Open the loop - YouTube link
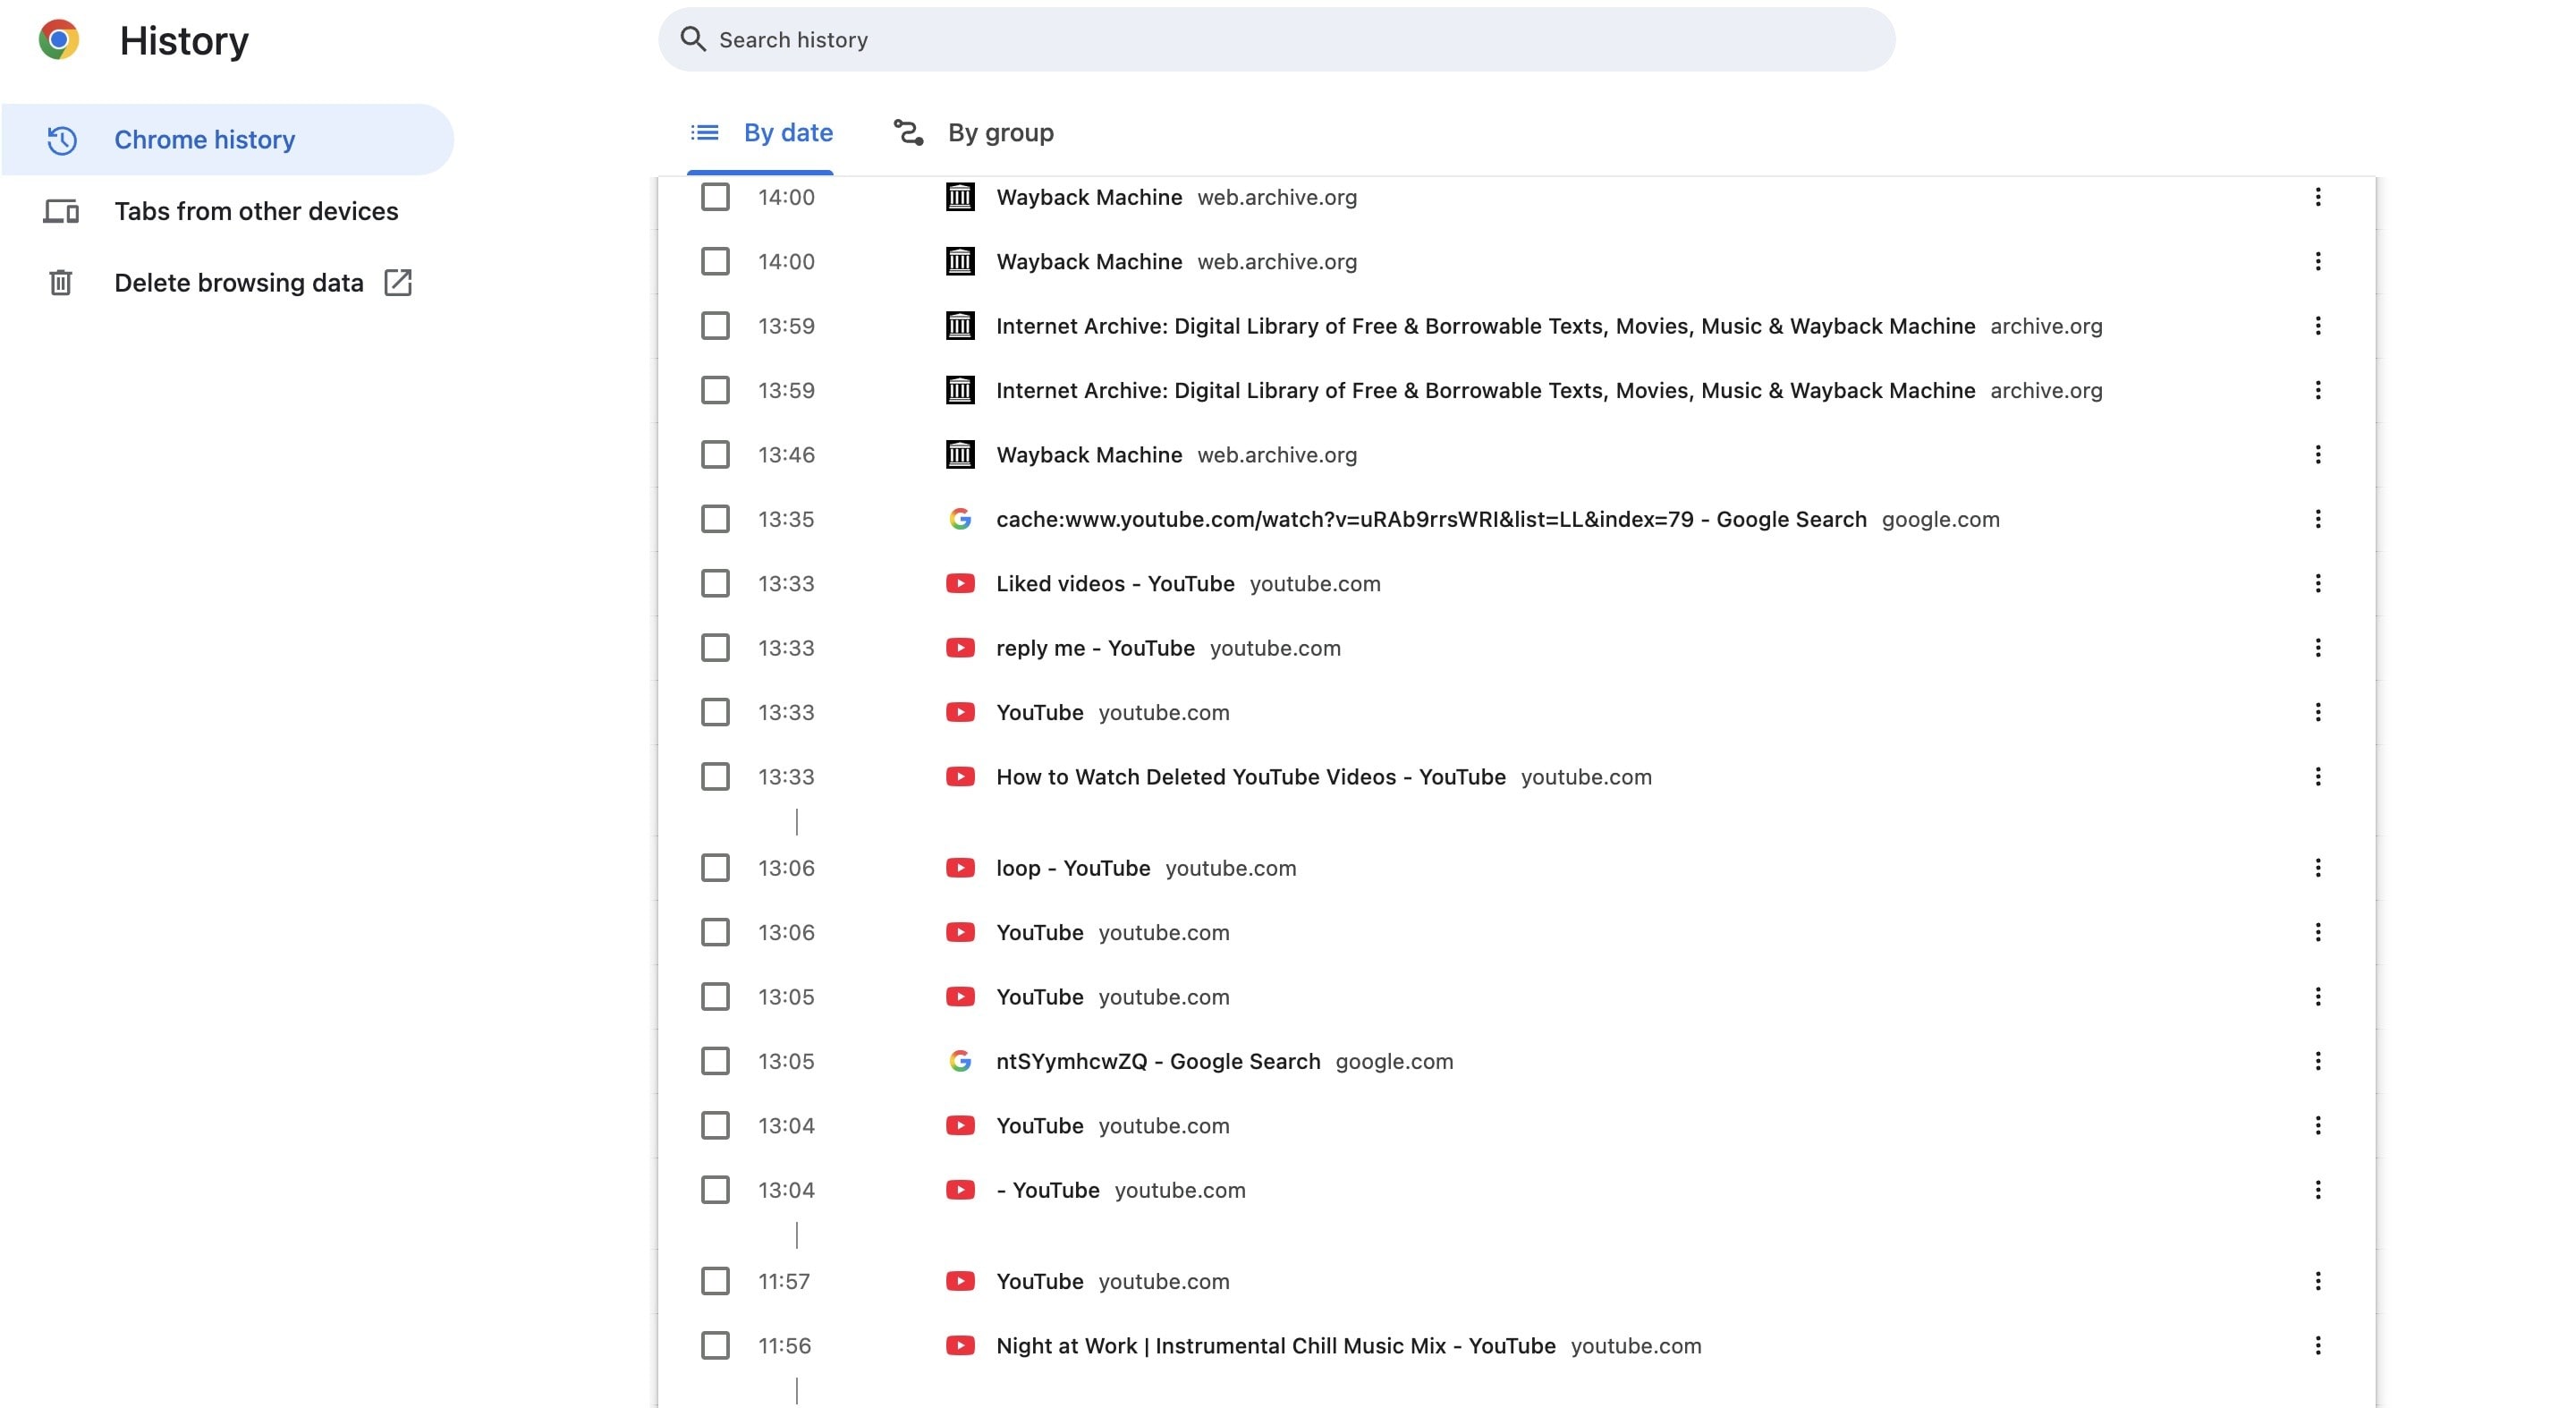 point(1073,868)
